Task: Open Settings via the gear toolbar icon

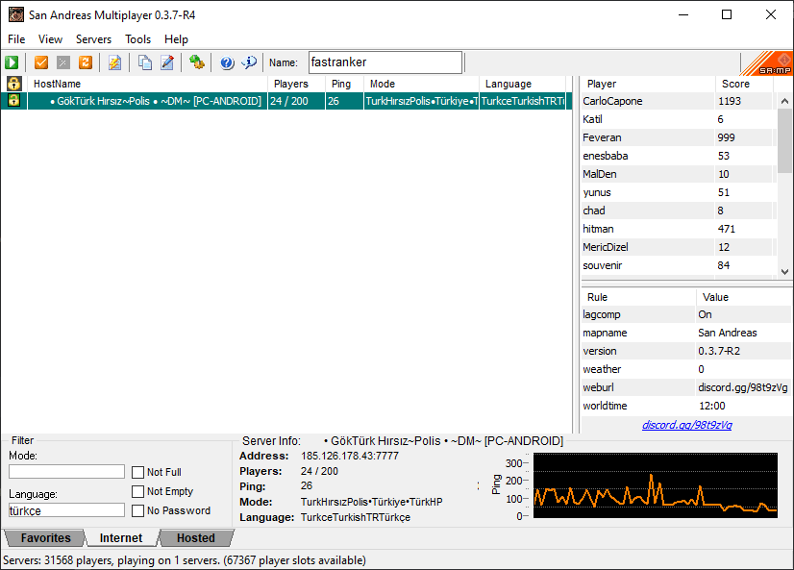Action: pos(196,62)
